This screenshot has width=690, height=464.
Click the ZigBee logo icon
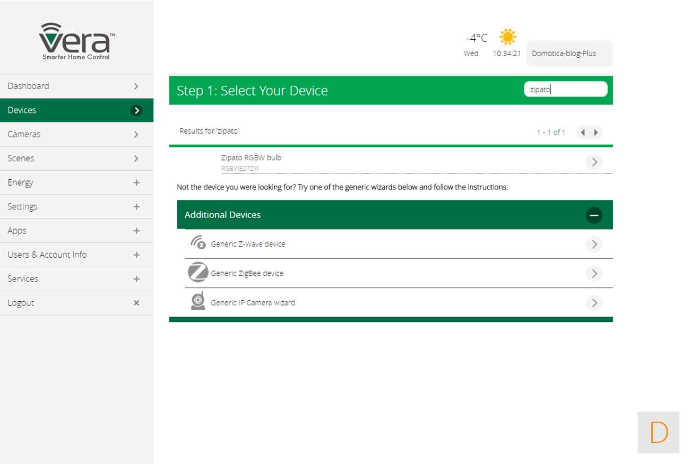pyautogui.click(x=197, y=273)
